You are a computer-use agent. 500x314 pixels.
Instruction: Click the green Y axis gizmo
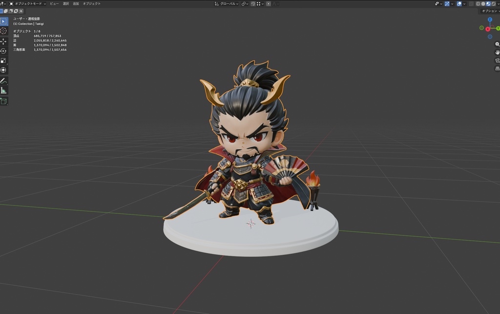[498, 28]
